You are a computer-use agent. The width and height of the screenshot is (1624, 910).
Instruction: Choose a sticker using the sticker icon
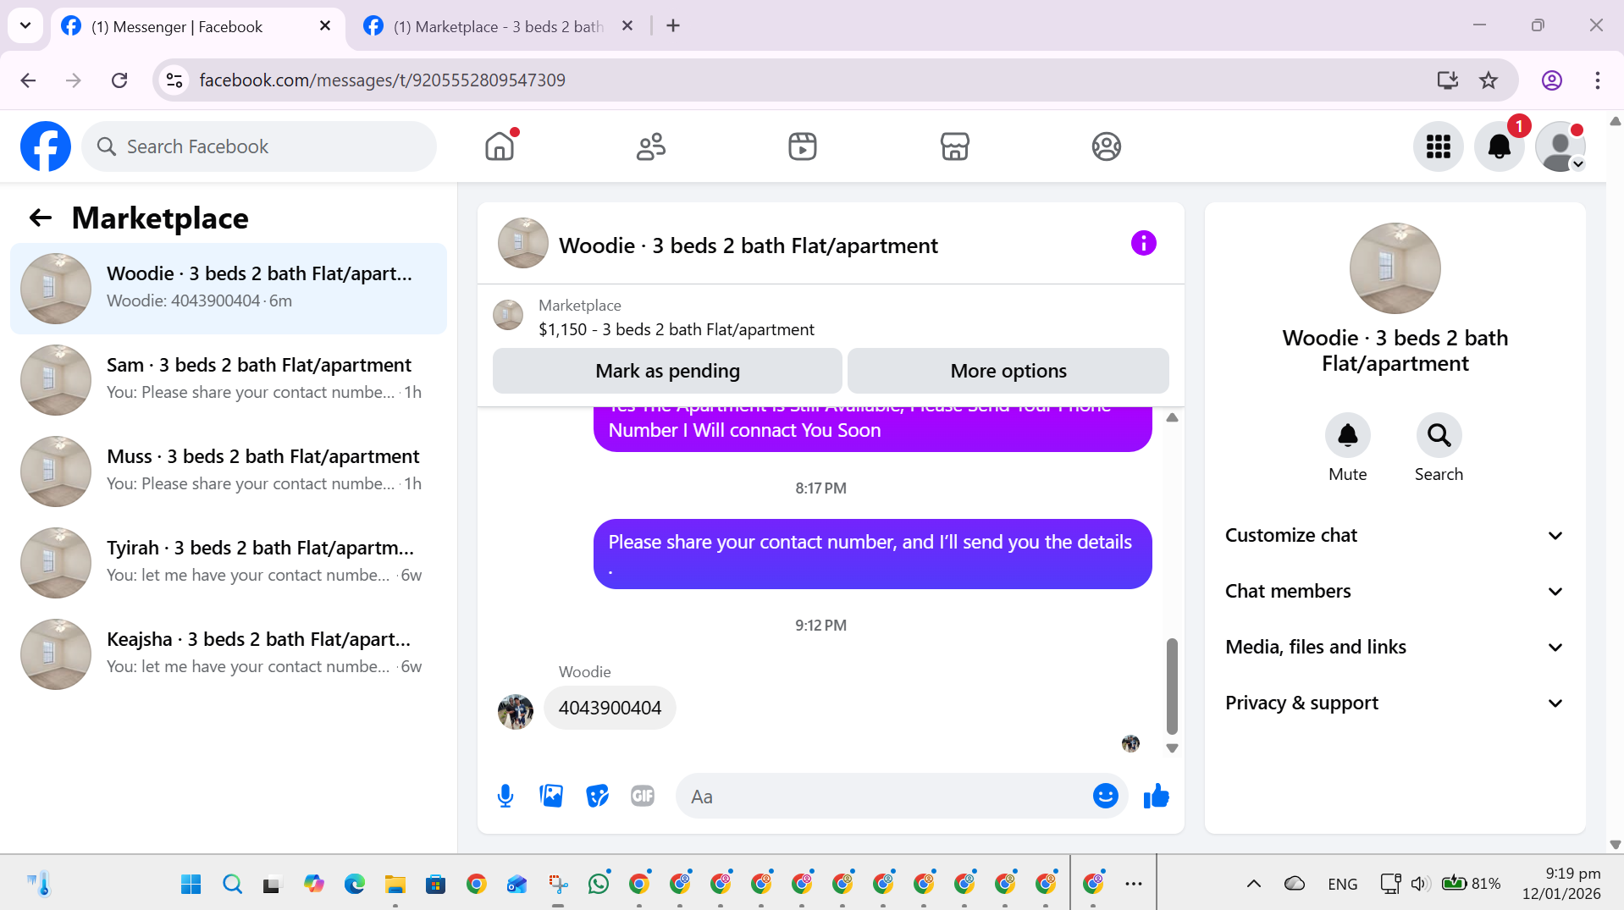(x=597, y=796)
